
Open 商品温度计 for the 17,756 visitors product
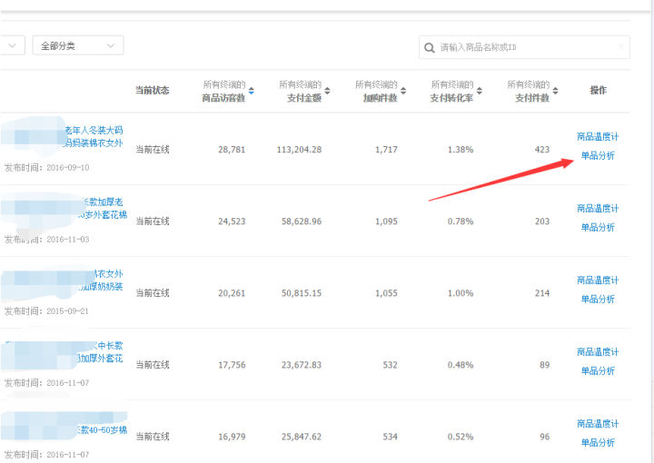tap(598, 352)
